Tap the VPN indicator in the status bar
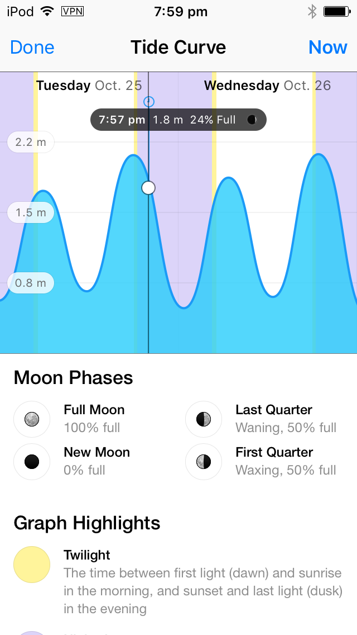Image resolution: width=357 pixels, height=635 pixels. pos(73,11)
